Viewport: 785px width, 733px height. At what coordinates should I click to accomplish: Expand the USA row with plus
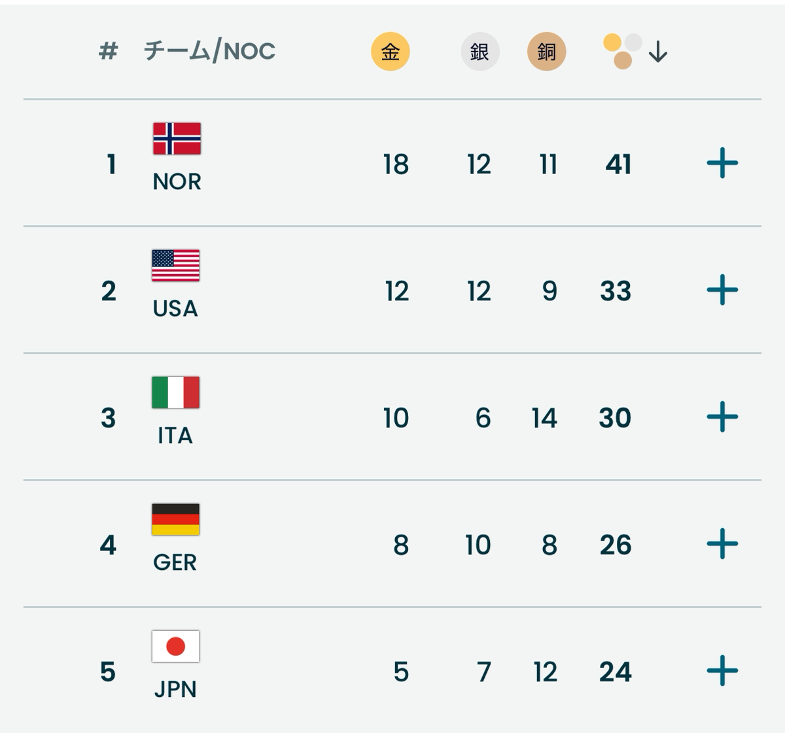(722, 290)
